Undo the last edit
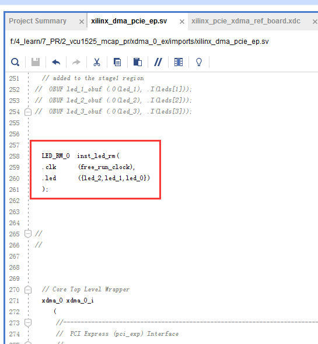 [56, 62]
